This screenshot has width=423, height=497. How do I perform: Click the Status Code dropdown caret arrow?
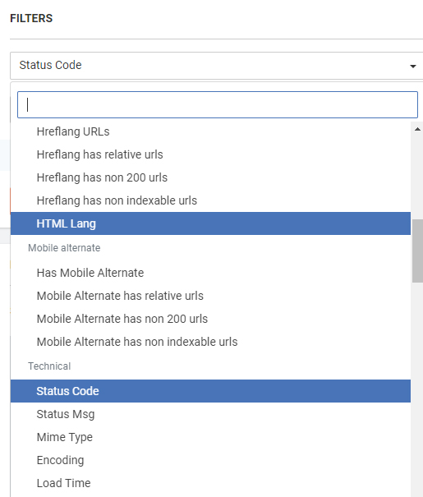click(x=412, y=66)
